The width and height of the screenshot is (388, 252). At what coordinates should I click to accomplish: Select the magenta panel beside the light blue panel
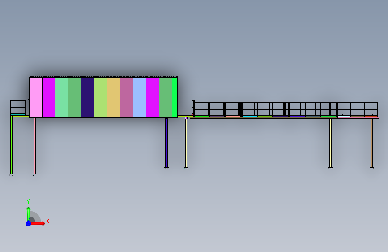tap(153, 97)
